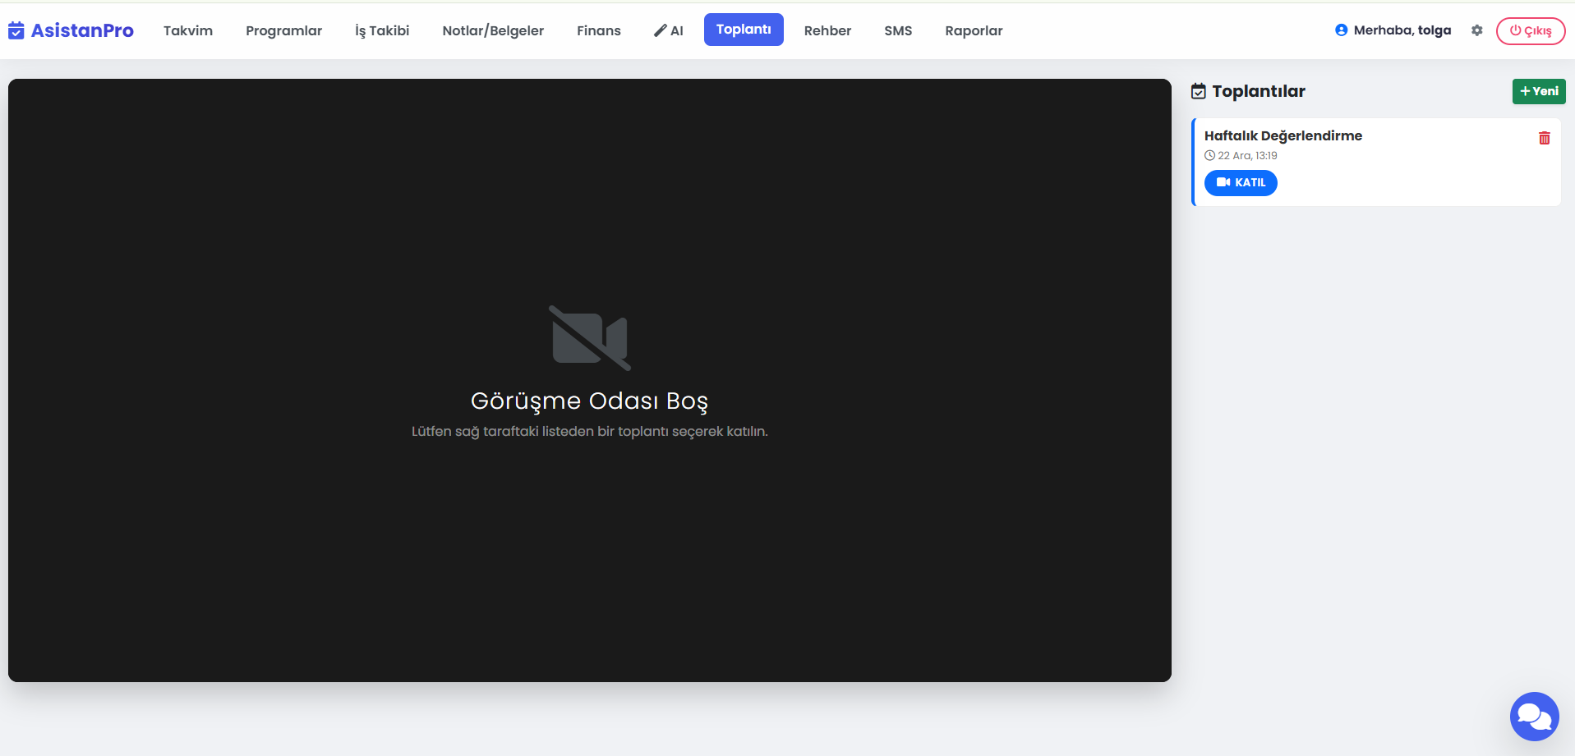
Task: Click the Toplantılar calendar-check icon
Action: 1199,91
